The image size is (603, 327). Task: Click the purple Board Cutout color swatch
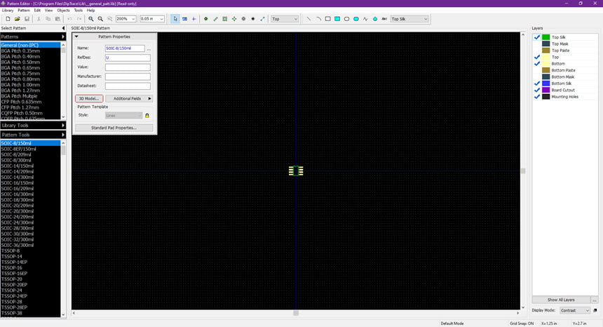coord(546,90)
